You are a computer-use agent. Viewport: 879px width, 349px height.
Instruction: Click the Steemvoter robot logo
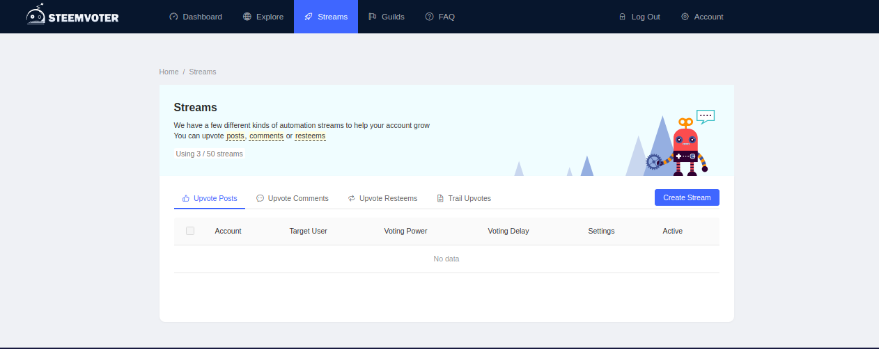point(36,15)
